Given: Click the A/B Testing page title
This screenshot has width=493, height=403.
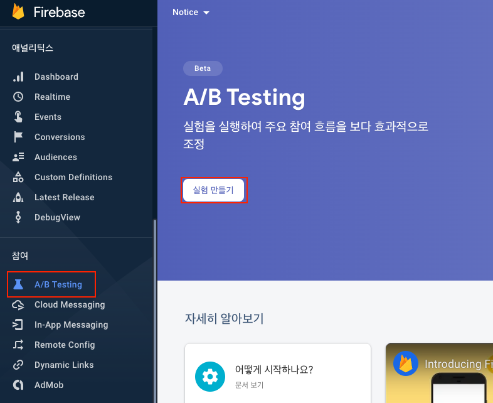Looking at the screenshot, I should click(x=244, y=97).
